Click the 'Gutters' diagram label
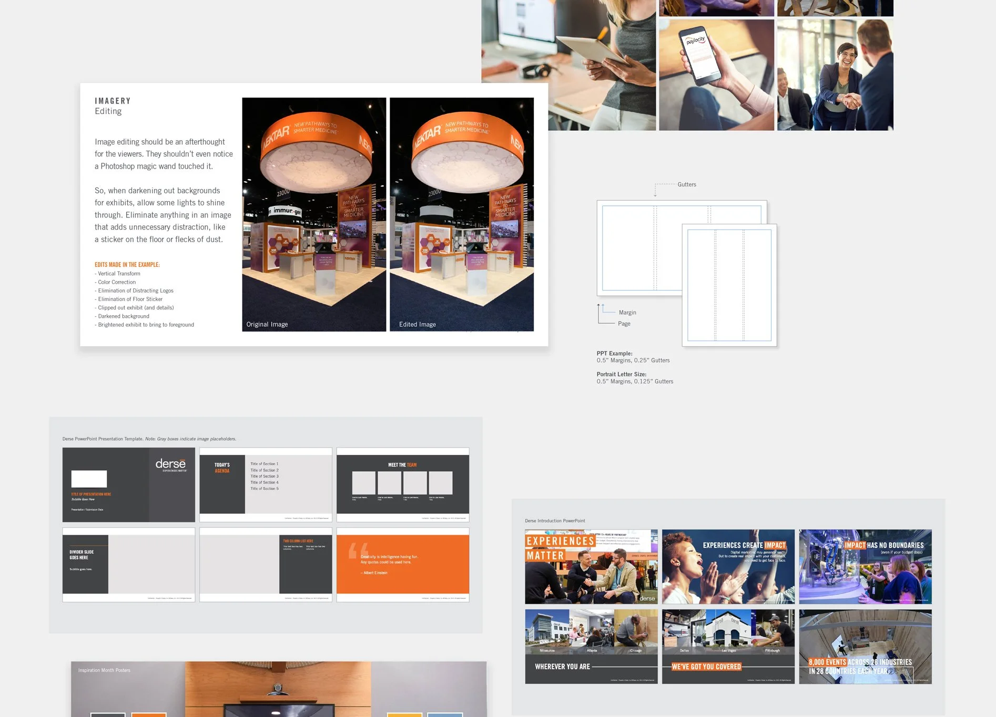The width and height of the screenshot is (996, 717). [x=687, y=184]
